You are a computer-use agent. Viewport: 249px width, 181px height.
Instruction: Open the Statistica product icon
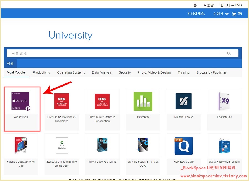pos(62,145)
